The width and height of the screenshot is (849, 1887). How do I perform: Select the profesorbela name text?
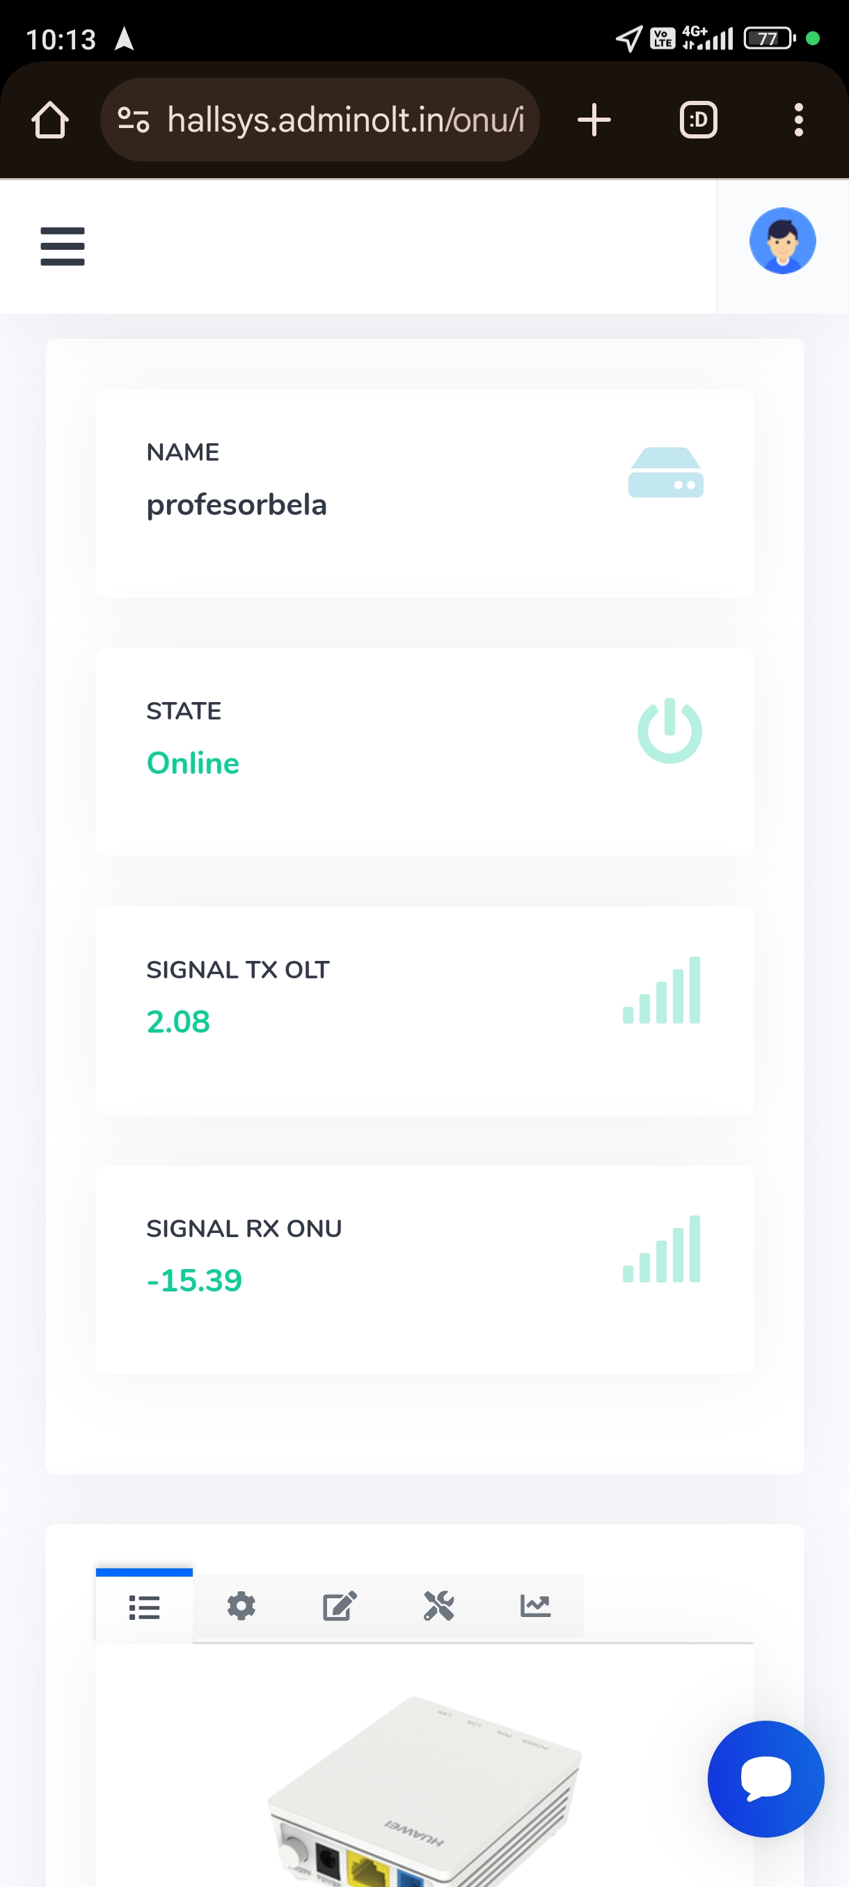pos(236,504)
